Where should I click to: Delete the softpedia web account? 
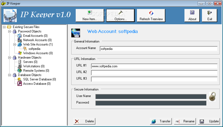click(x=84, y=121)
